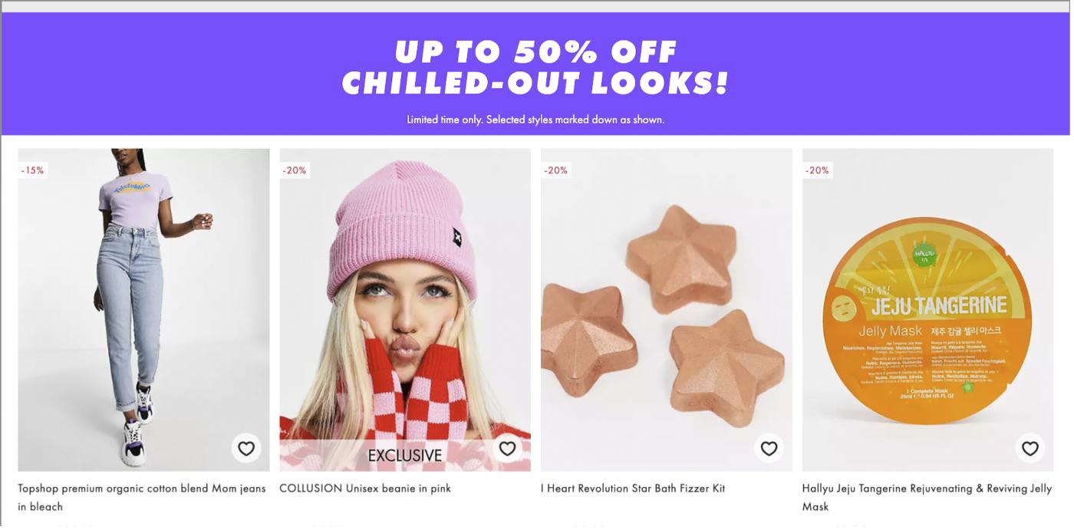Save Topshop Mom jeans with heart icon

pyautogui.click(x=245, y=449)
